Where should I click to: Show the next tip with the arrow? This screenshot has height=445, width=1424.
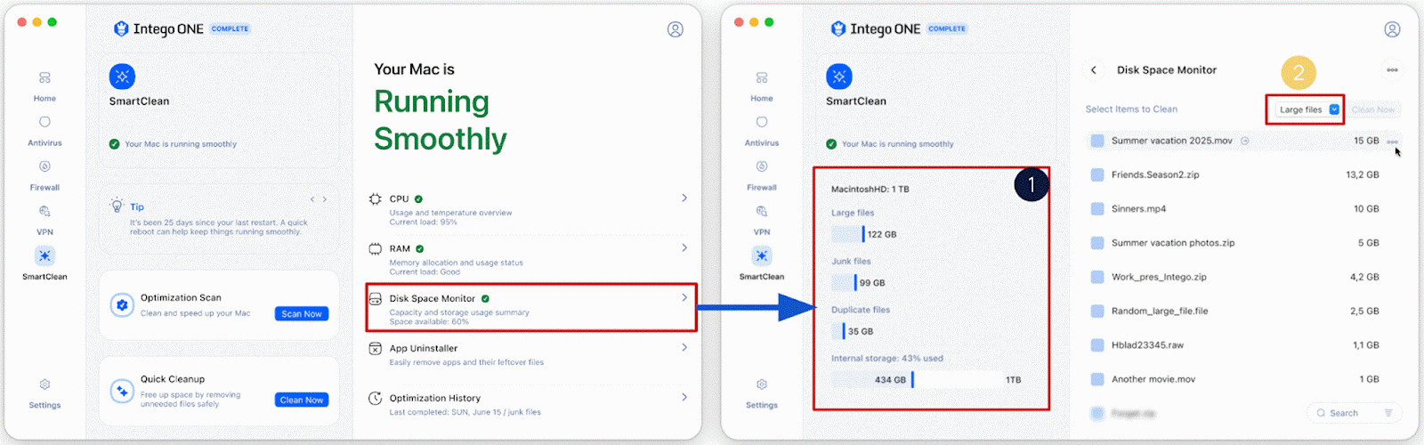pos(325,199)
